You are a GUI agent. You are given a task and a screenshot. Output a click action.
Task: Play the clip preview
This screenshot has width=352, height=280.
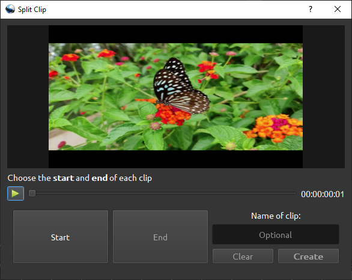click(16, 193)
